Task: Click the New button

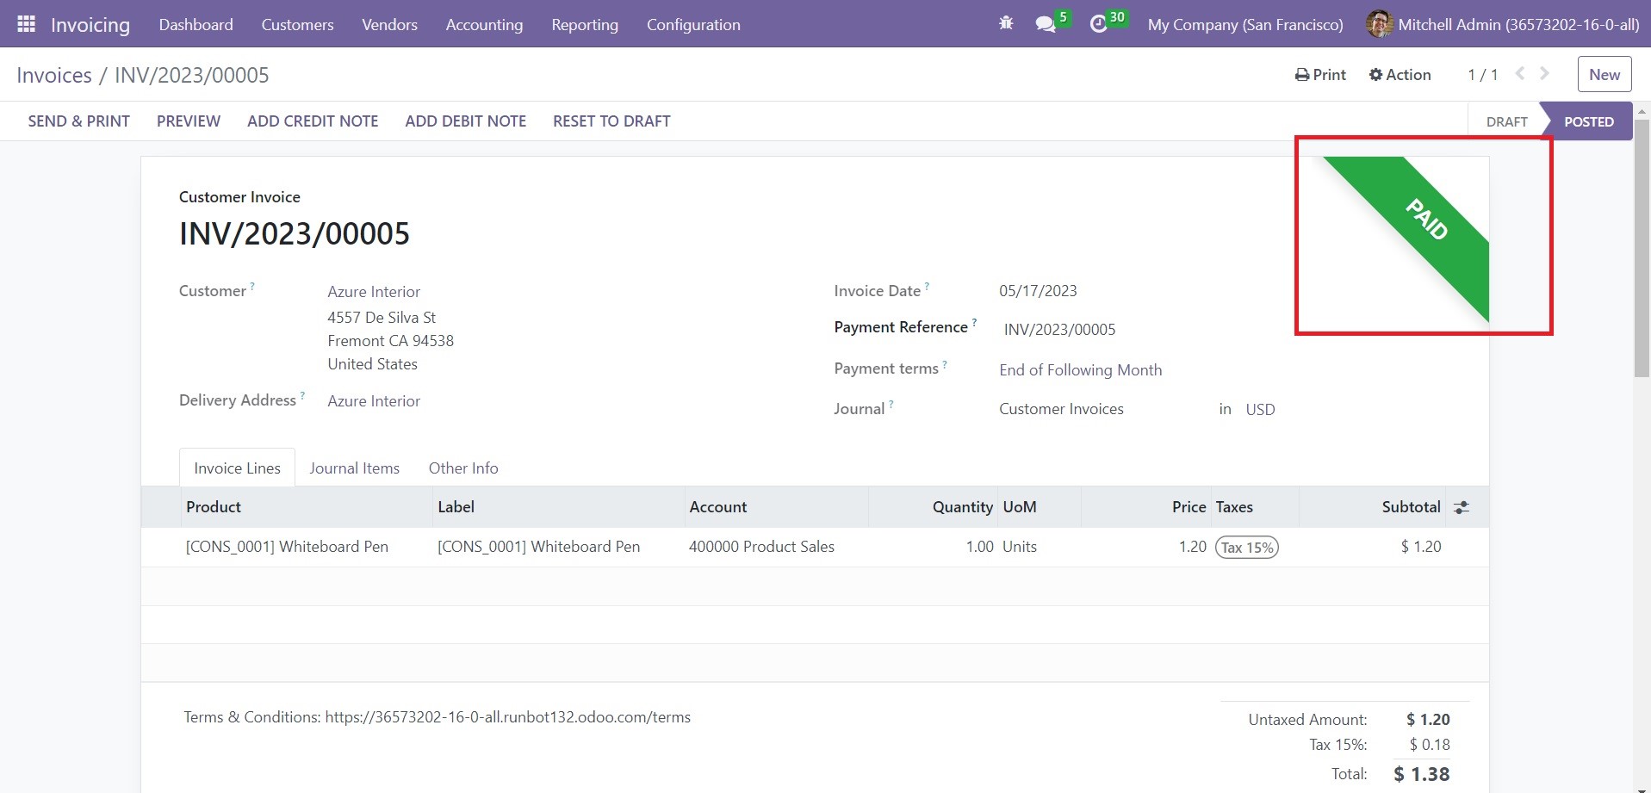Action: (1604, 74)
